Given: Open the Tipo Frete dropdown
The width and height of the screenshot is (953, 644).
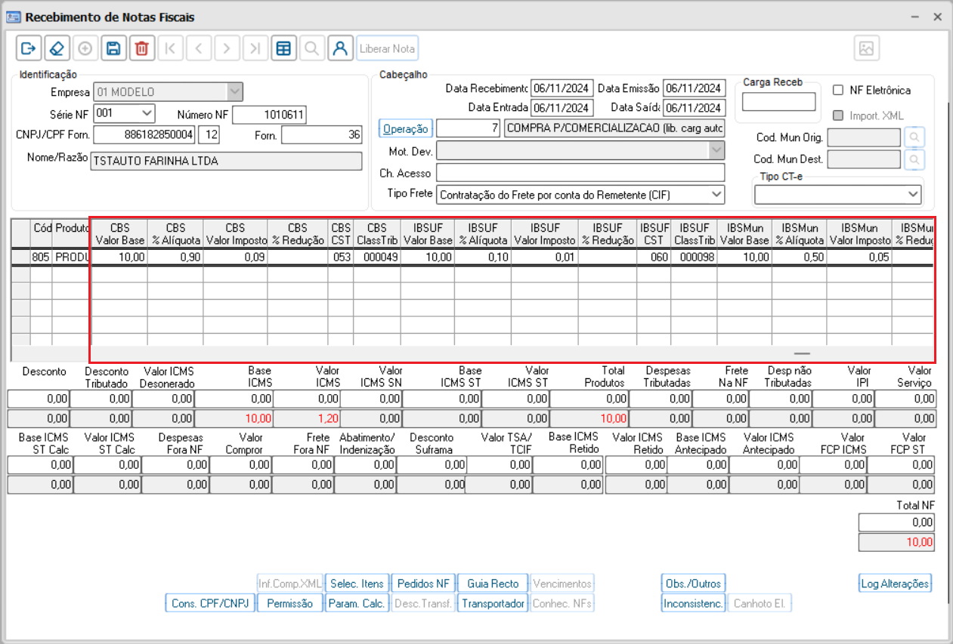Looking at the screenshot, I should [716, 195].
